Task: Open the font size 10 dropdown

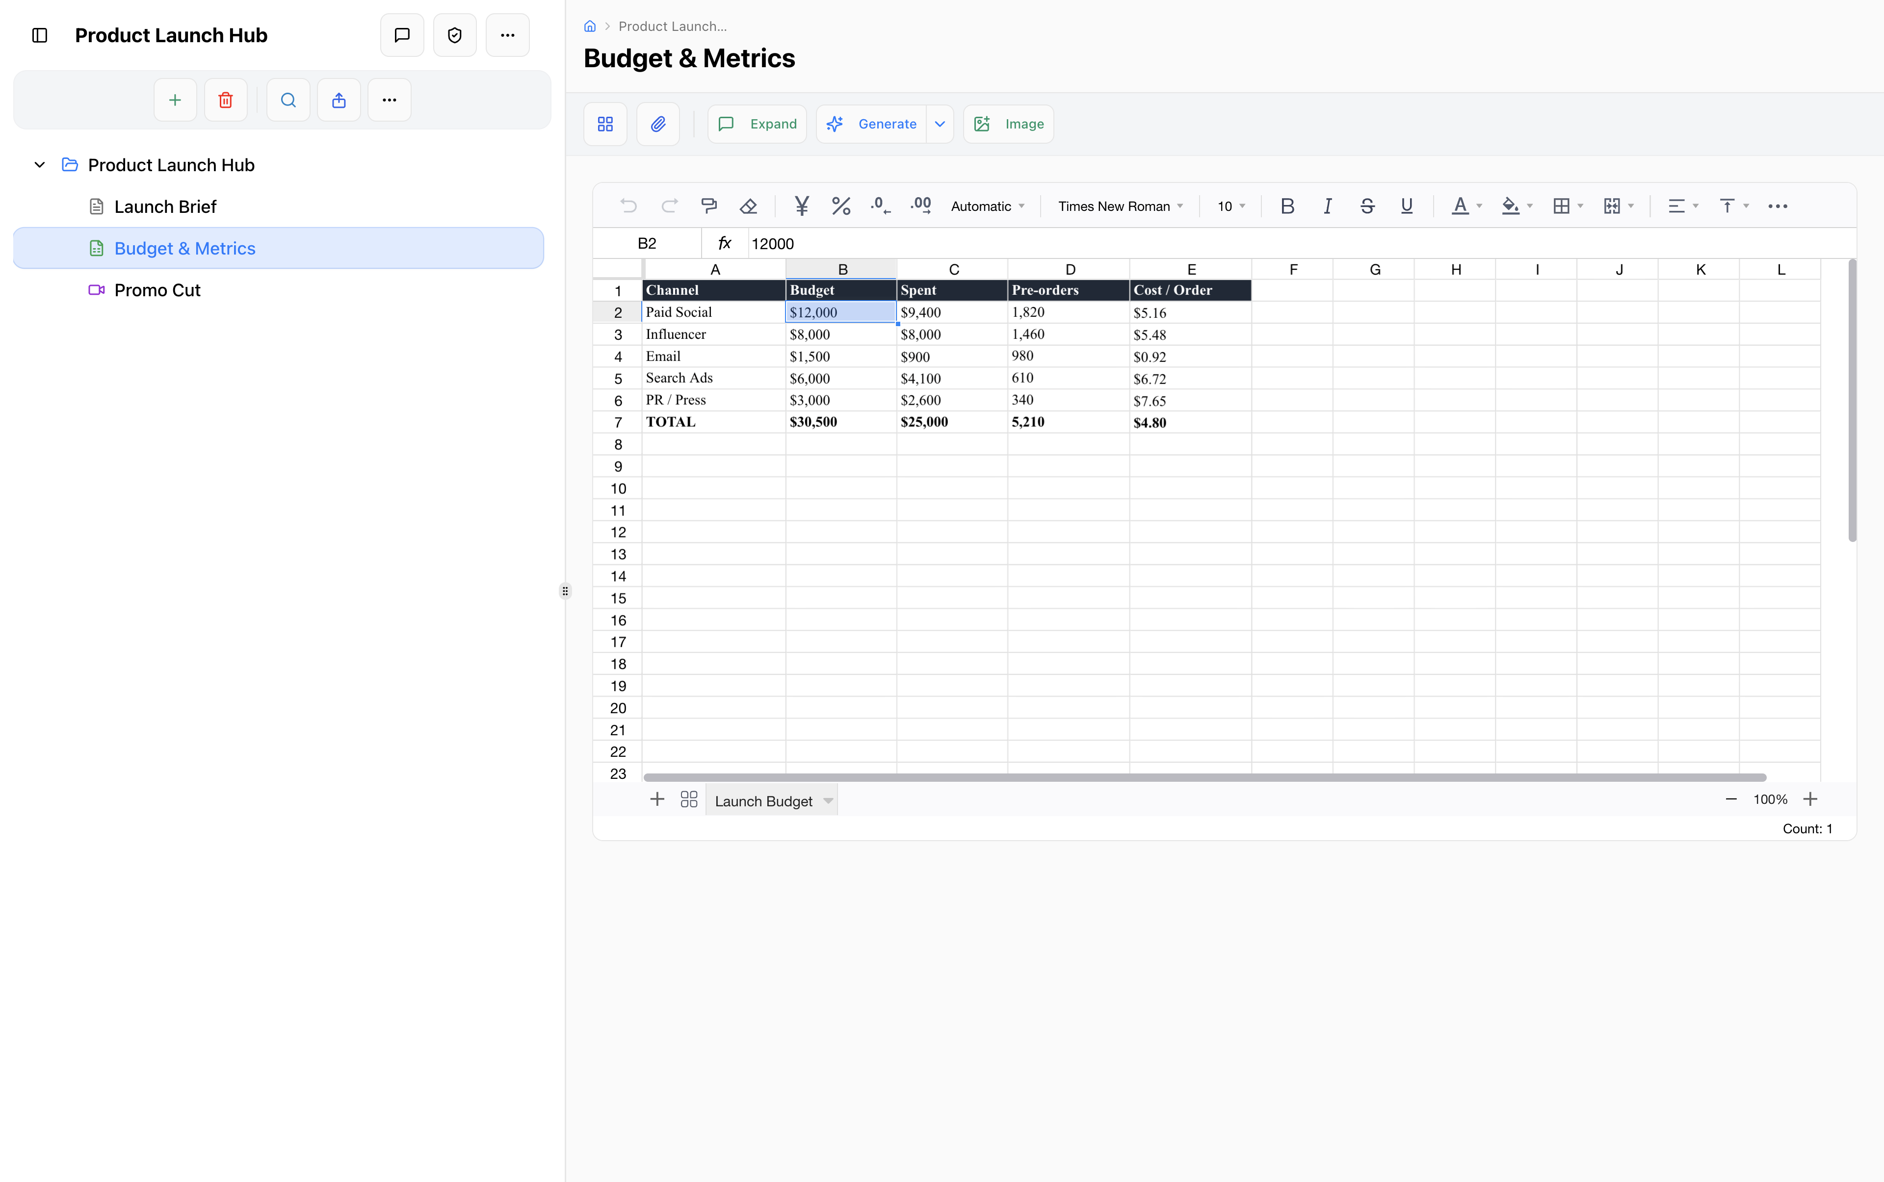Action: point(1231,206)
